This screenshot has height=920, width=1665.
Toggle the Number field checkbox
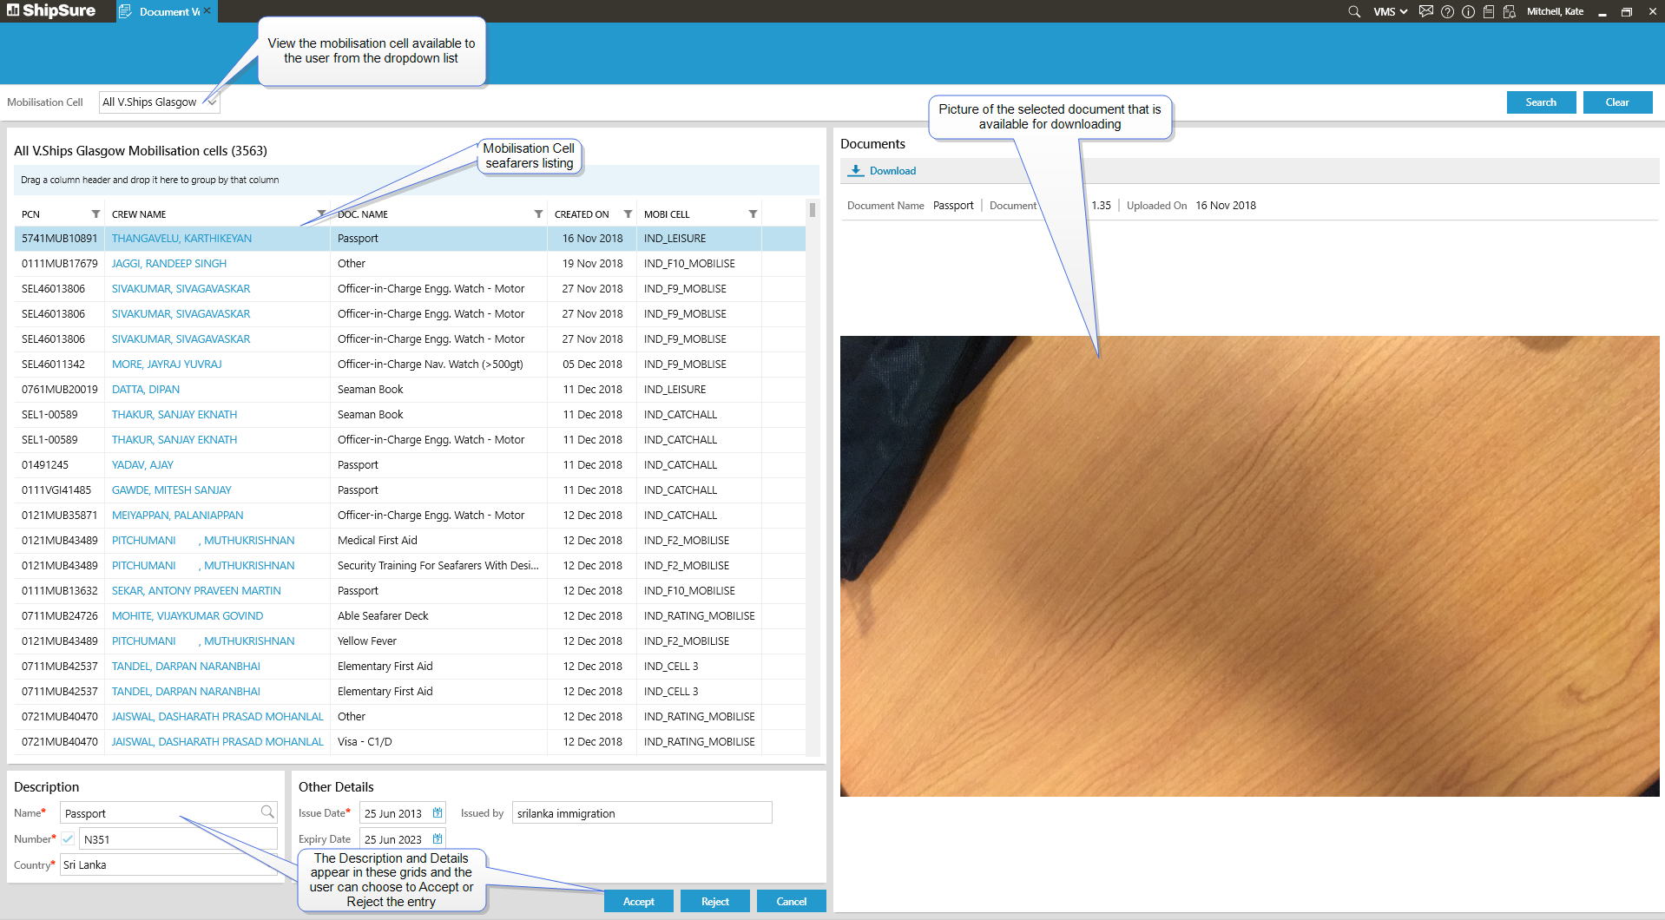(68, 839)
